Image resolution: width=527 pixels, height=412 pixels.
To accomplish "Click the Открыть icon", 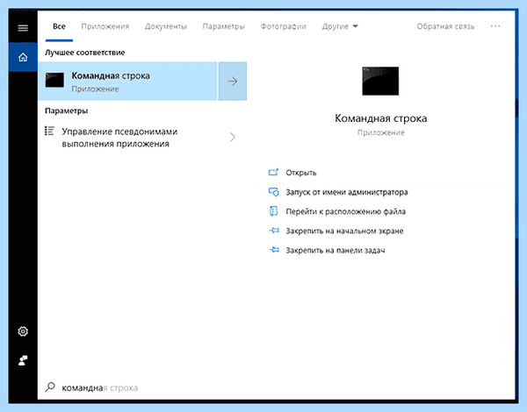I will click(273, 173).
